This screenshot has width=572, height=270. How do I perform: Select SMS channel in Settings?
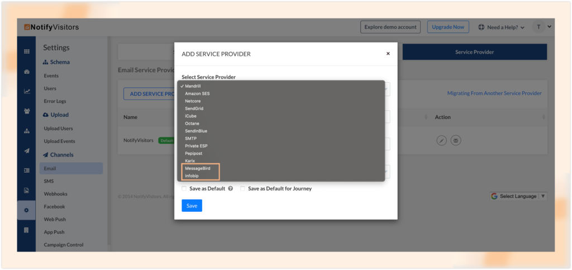click(x=49, y=181)
